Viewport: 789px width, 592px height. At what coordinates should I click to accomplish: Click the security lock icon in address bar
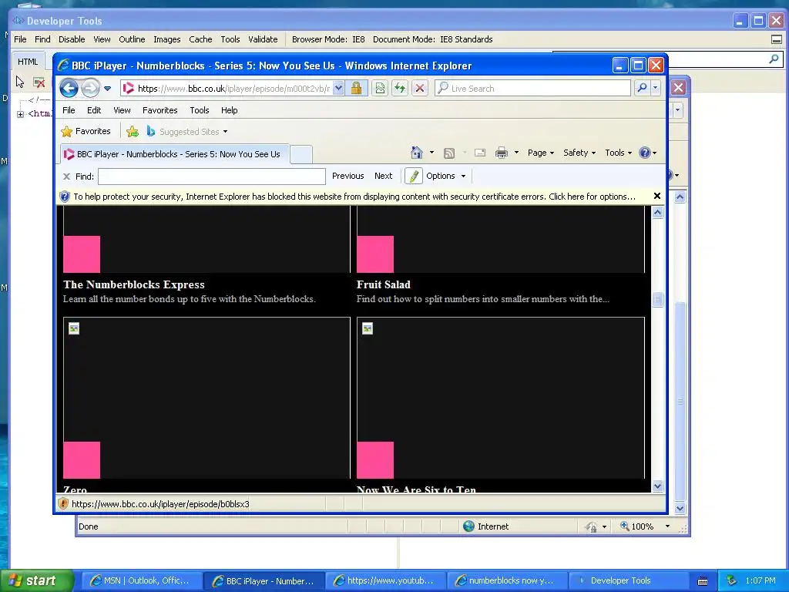click(x=356, y=88)
